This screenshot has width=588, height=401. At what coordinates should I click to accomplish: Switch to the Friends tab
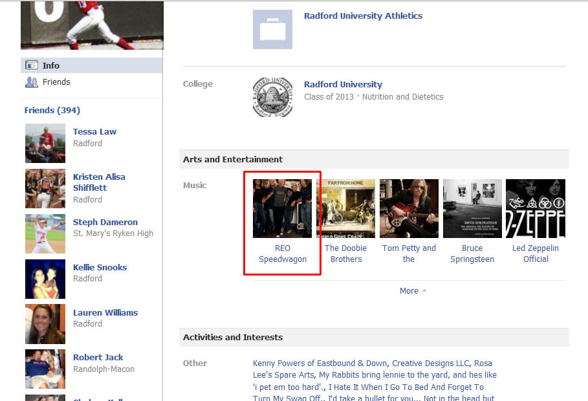click(56, 82)
